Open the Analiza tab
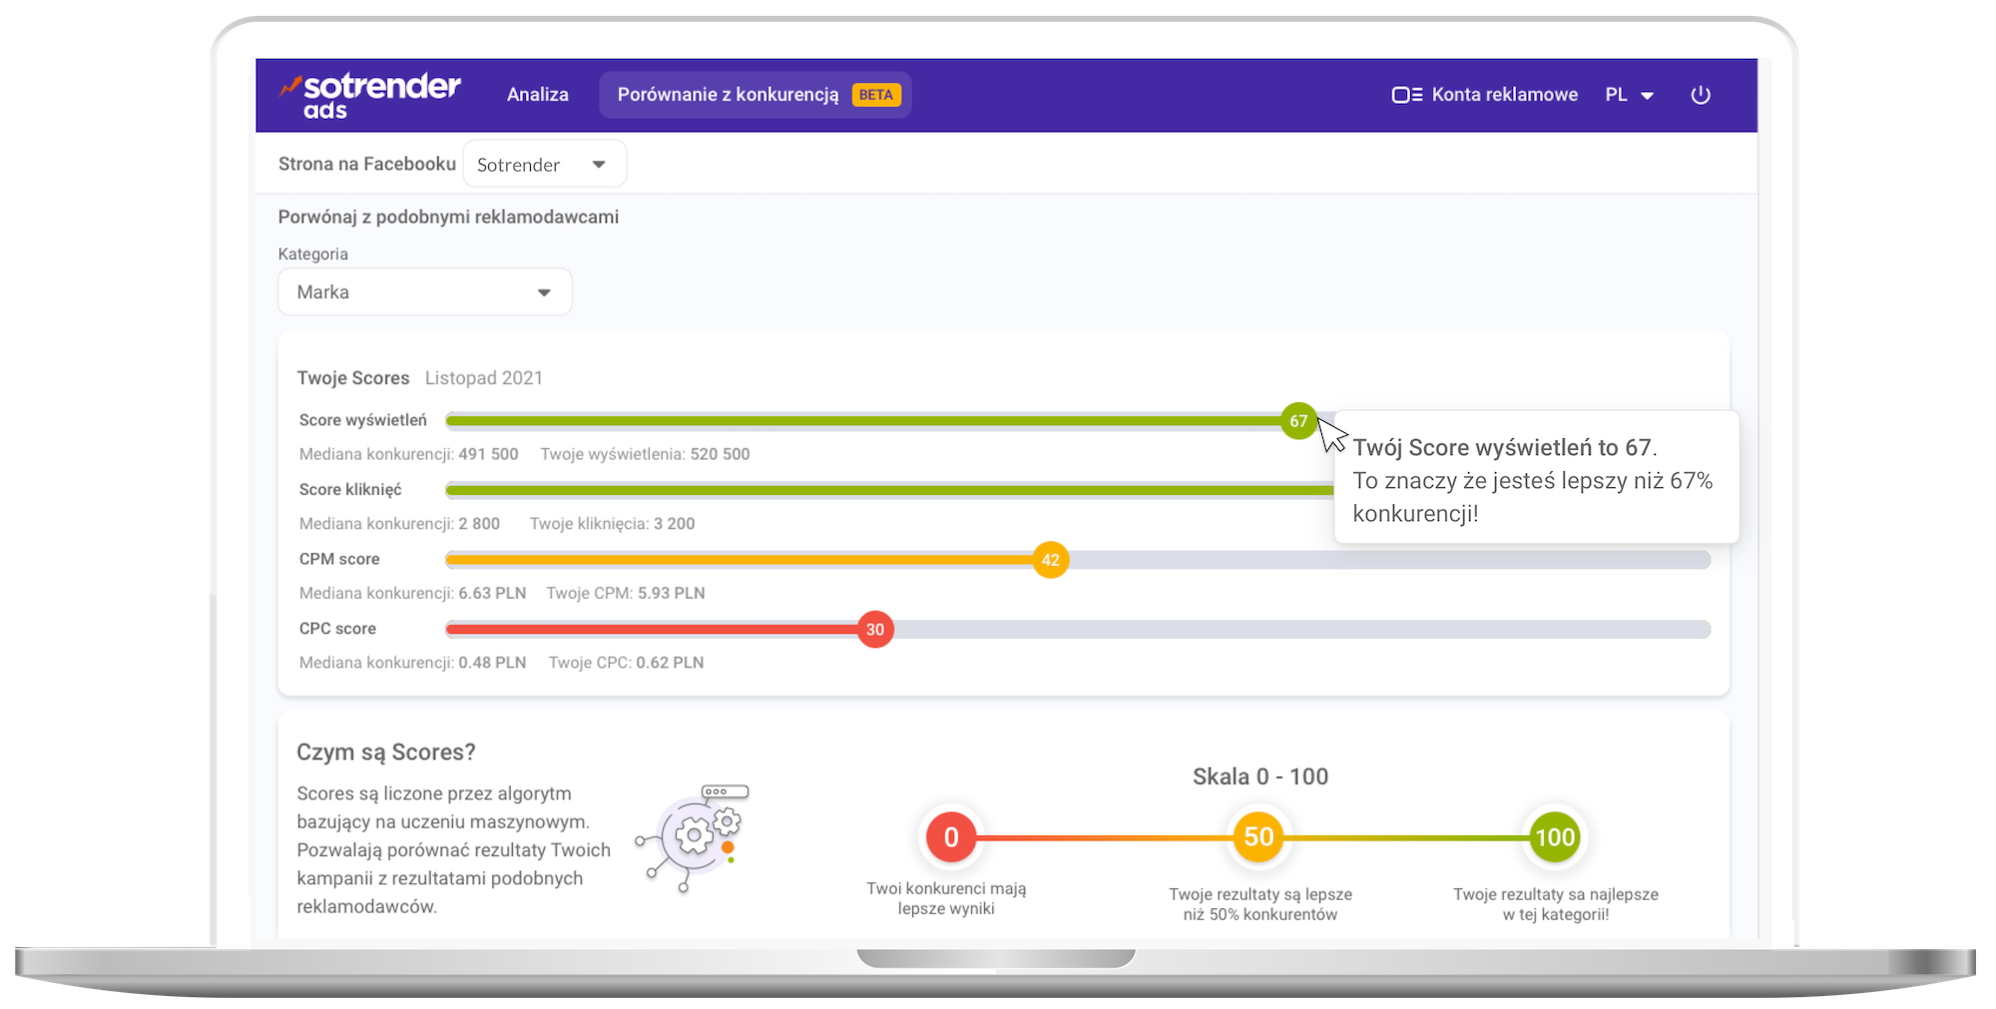The width and height of the screenshot is (1996, 1009). tap(537, 95)
